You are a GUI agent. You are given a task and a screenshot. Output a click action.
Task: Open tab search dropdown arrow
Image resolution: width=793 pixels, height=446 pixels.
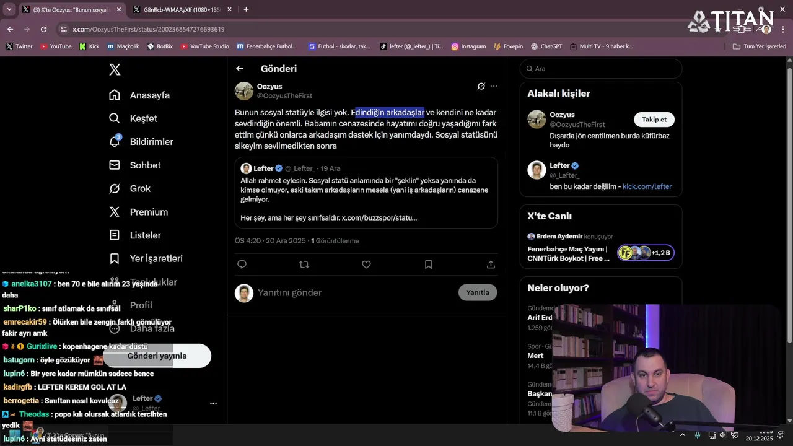pos(9,9)
